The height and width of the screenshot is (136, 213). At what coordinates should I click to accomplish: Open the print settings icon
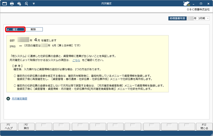point(19,4)
